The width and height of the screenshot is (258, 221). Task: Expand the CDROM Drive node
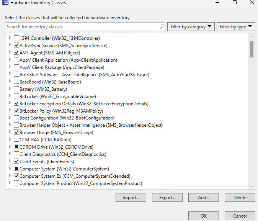tap(10, 146)
